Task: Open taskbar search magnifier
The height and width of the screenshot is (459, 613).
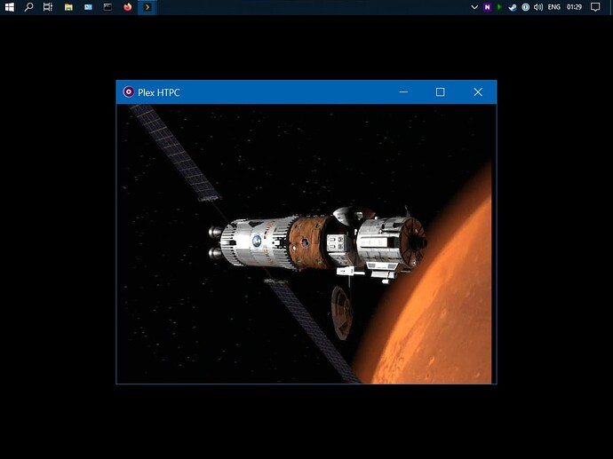Action: (28, 7)
